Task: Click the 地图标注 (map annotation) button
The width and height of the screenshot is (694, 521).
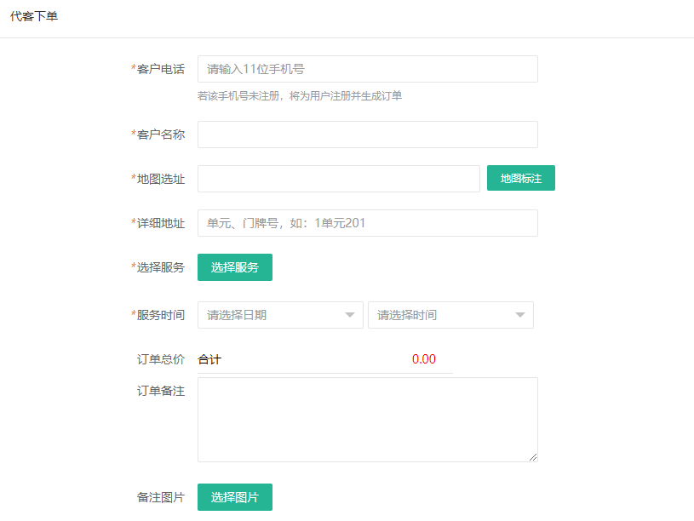Action: point(520,178)
